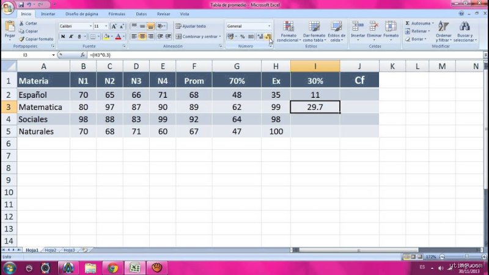Toggle bold N formatting

[x=63, y=37]
